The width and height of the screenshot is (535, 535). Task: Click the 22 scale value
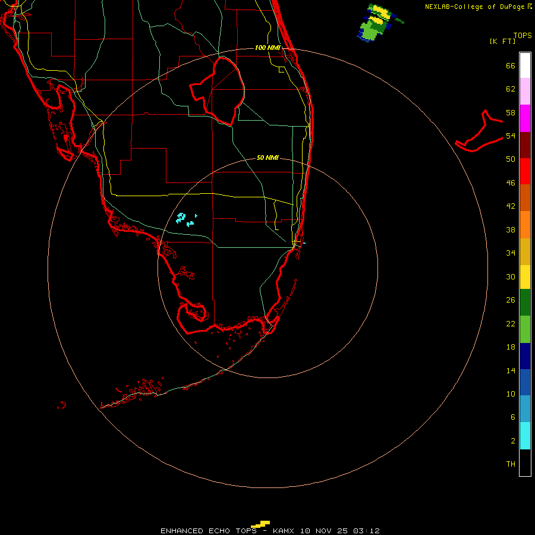pyautogui.click(x=511, y=323)
